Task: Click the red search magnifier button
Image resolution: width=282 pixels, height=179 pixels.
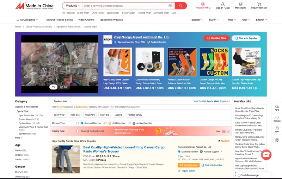Action: (181, 6)
